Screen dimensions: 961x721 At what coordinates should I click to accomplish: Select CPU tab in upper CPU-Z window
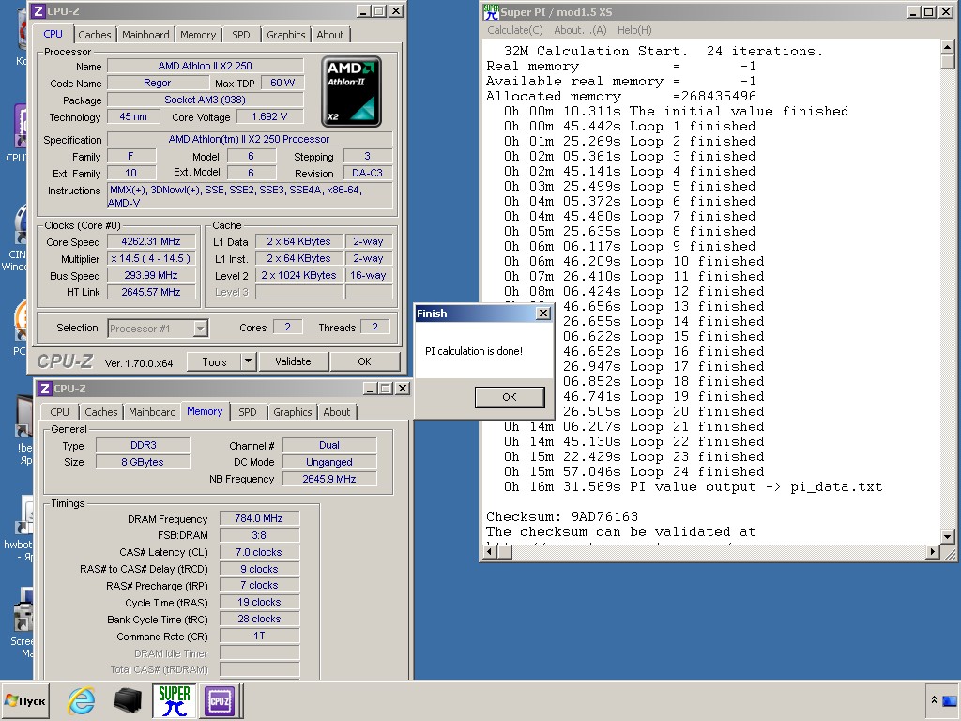click(53, 34)
